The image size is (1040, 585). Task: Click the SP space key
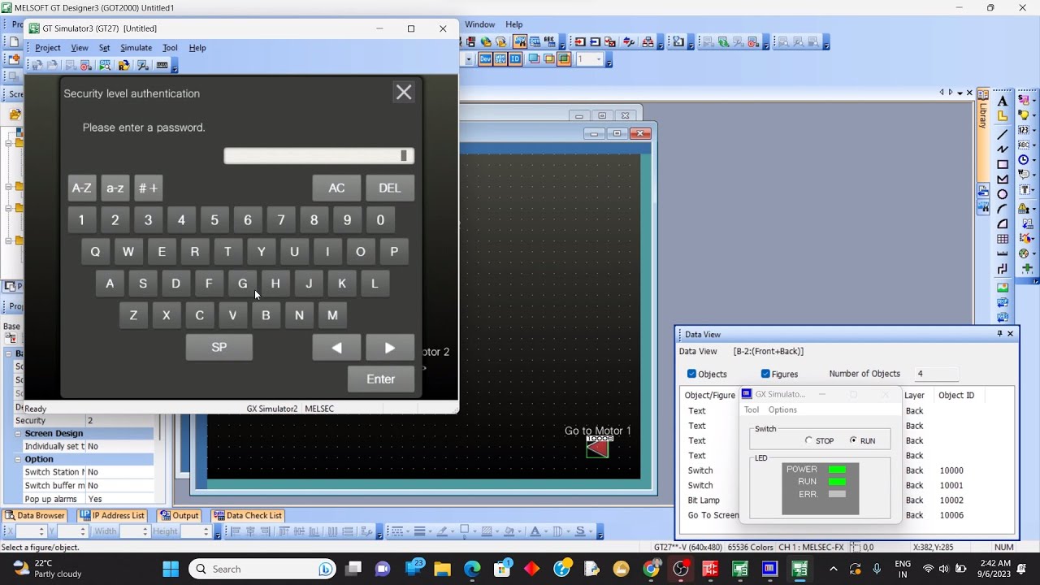[219, 347]
